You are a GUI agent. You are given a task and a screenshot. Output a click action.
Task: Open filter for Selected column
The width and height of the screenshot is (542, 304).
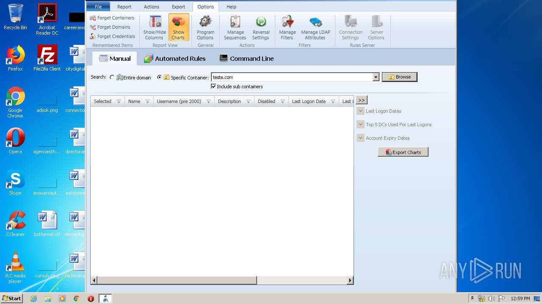(x=119, y=101)
